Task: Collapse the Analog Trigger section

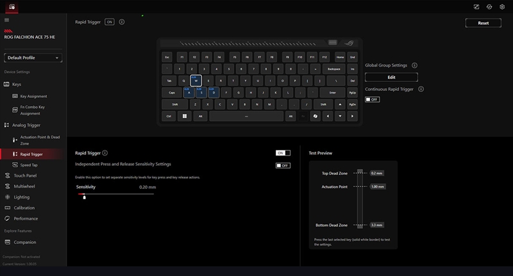Action: 7,125
